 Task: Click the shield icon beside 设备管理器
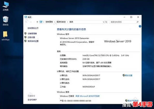(25, 33)
